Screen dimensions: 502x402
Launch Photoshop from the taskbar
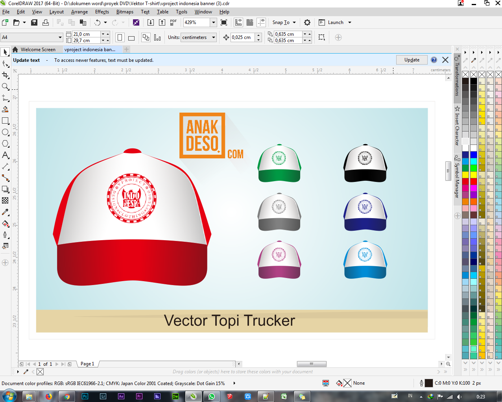pyautogui.click(x=85, y=396)
